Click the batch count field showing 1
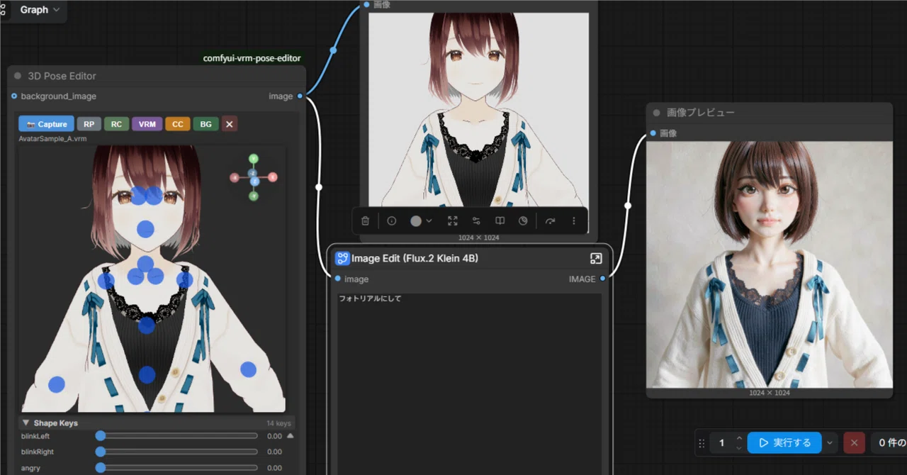907x475 pixels. point(722,443)
